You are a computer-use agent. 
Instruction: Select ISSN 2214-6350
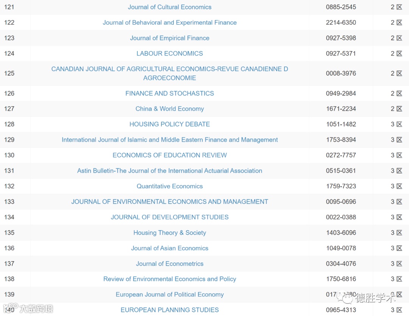point(341,22)
